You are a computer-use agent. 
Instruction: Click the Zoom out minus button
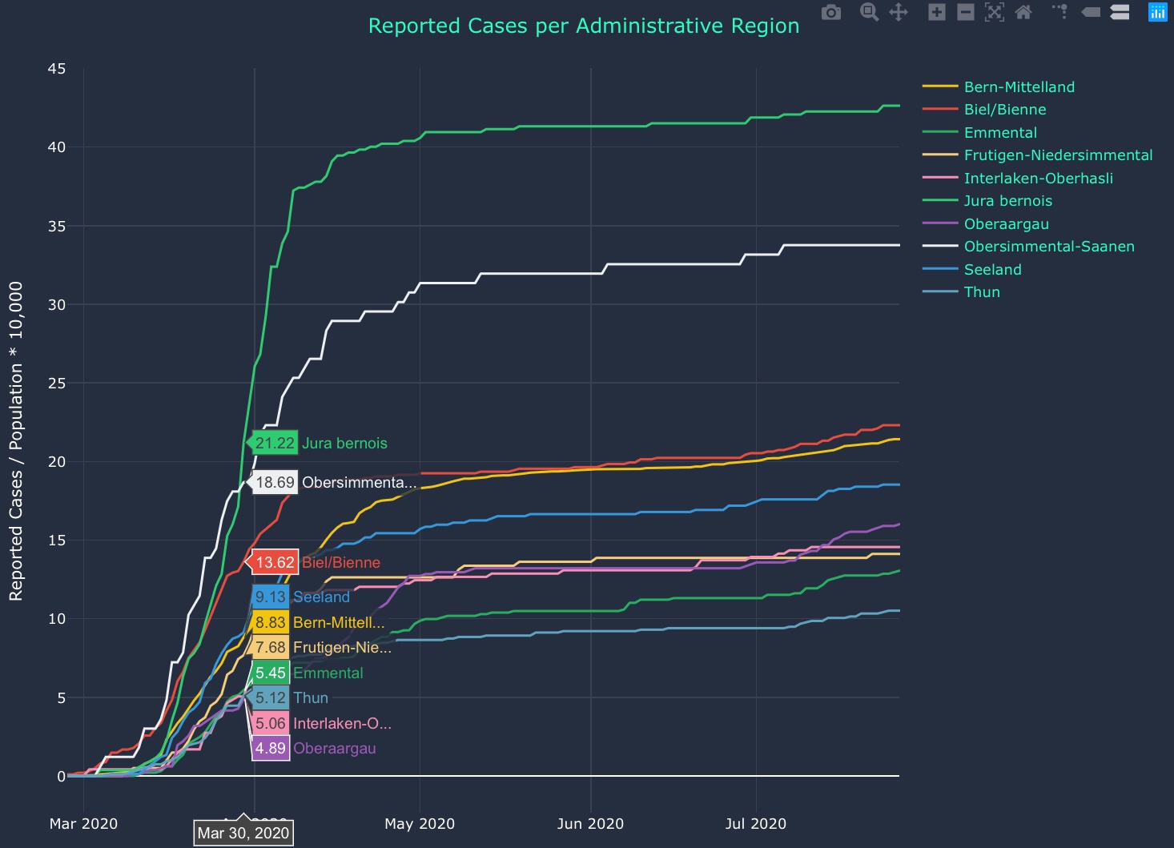966,12
